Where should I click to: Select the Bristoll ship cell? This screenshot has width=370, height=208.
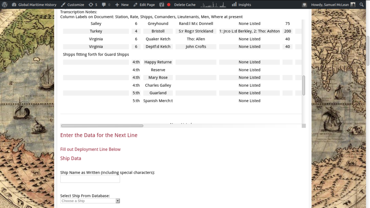pyautogui.click(x=158, y=31)
